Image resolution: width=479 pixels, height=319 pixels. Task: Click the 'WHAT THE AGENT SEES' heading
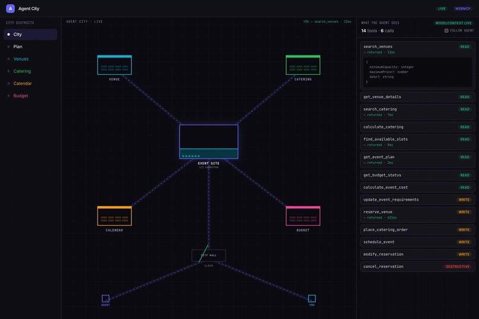(380, 23)
